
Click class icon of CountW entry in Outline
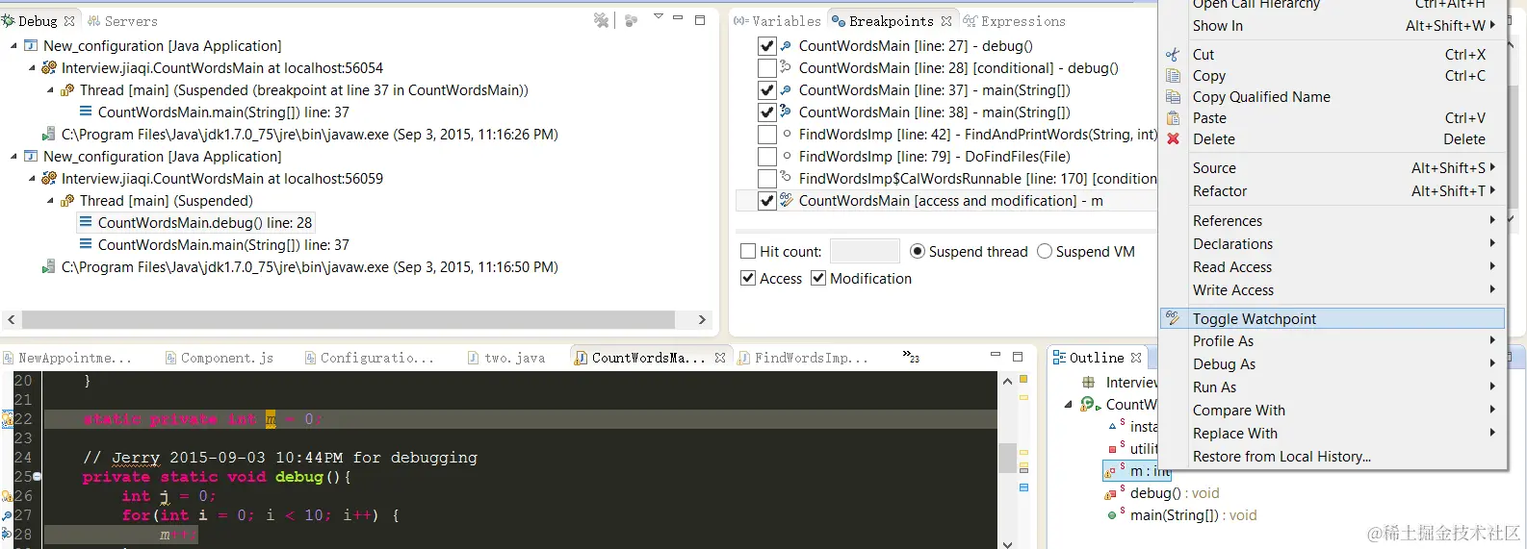1090,405
